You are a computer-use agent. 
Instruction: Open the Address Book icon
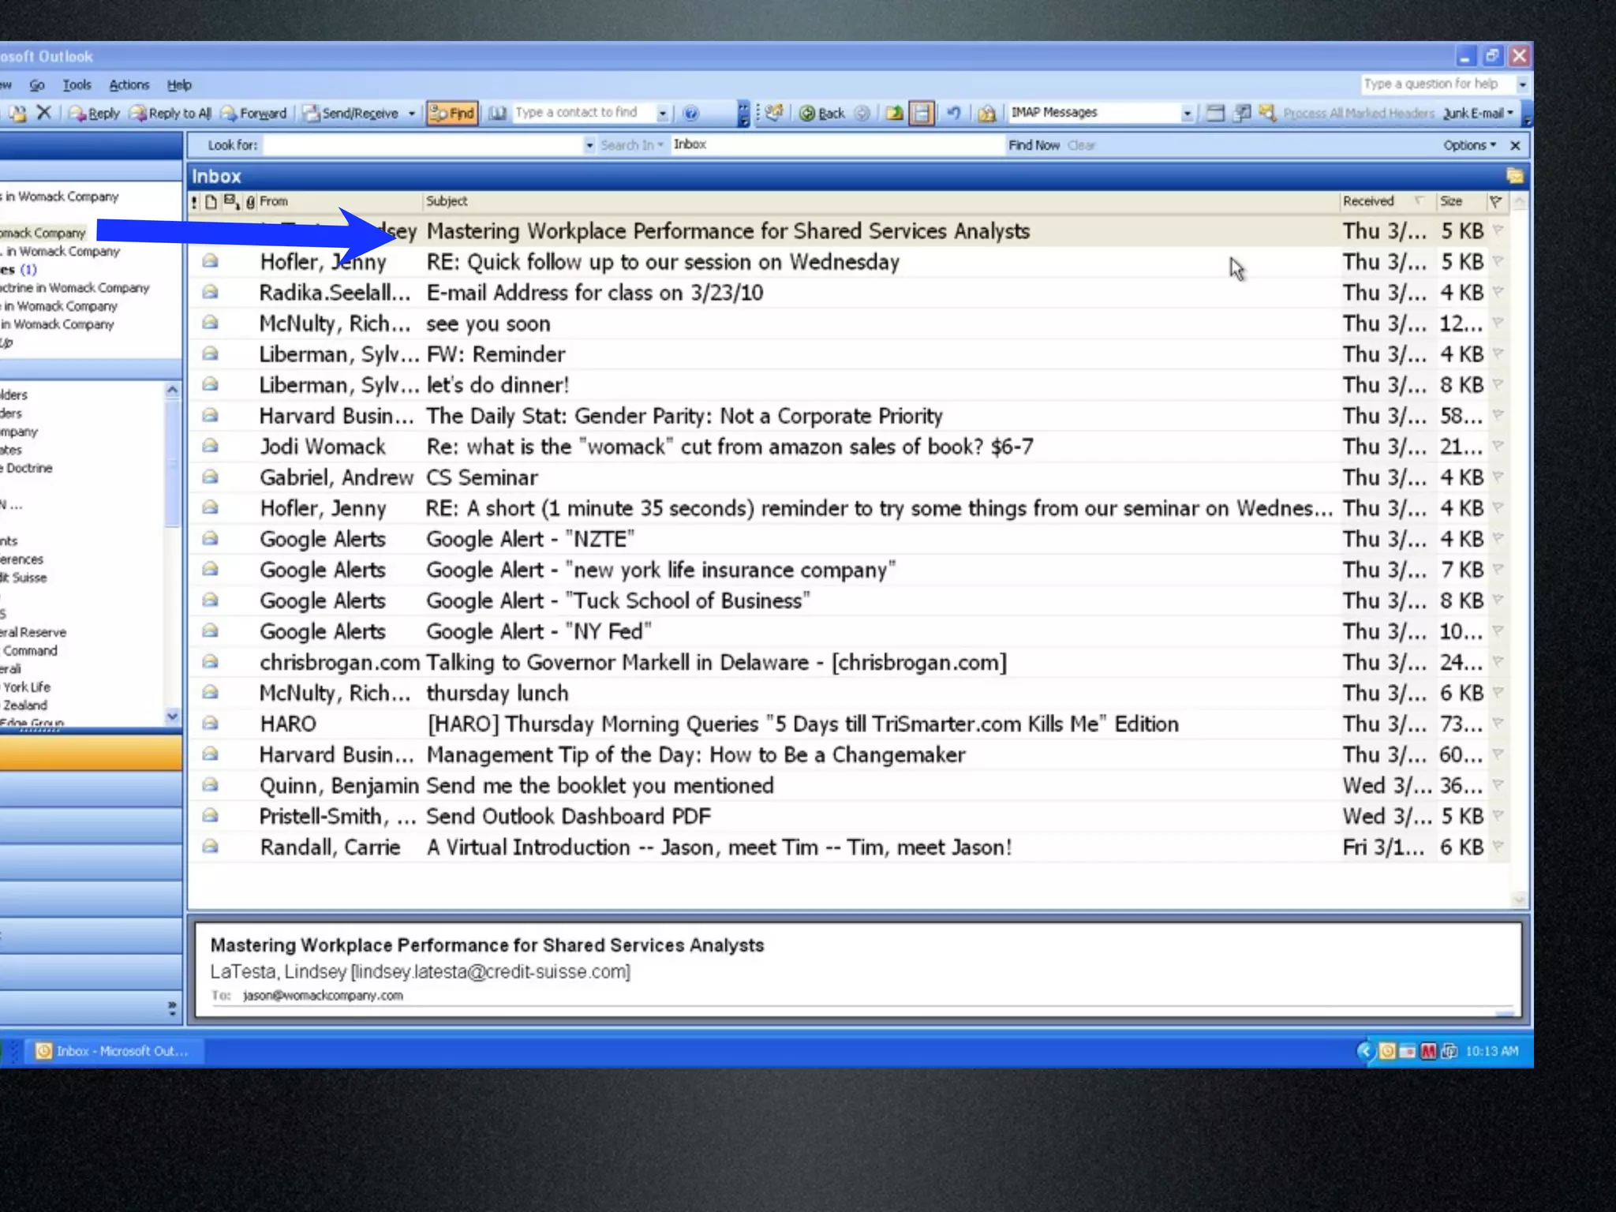click(497, 113)
